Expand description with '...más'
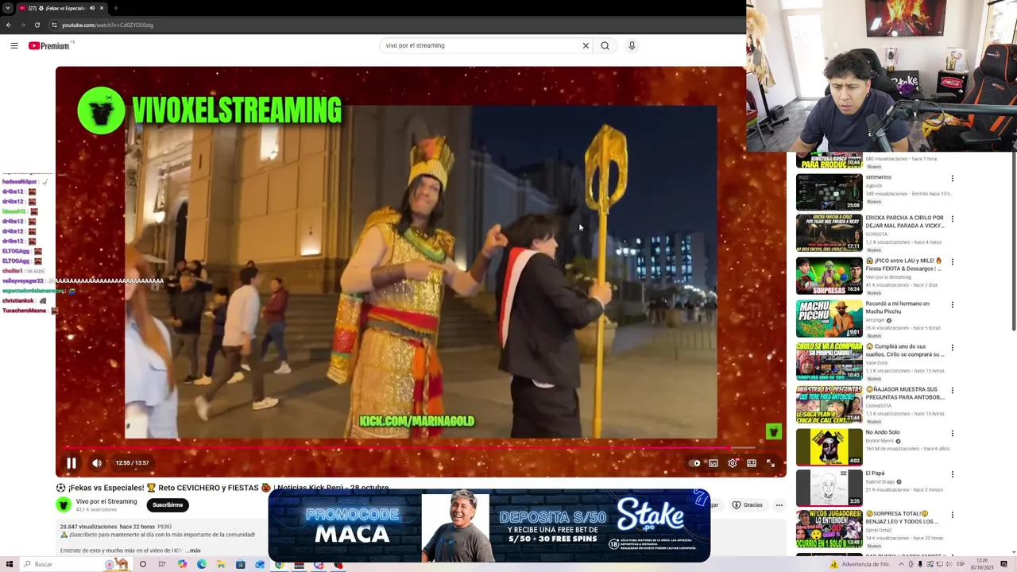This screenshot has height=572, width=1017. coord(193,551)
